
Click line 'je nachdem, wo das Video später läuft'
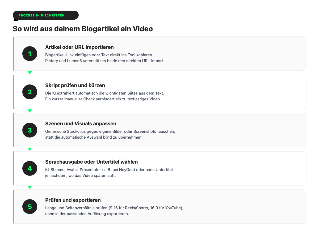point(80,176)
